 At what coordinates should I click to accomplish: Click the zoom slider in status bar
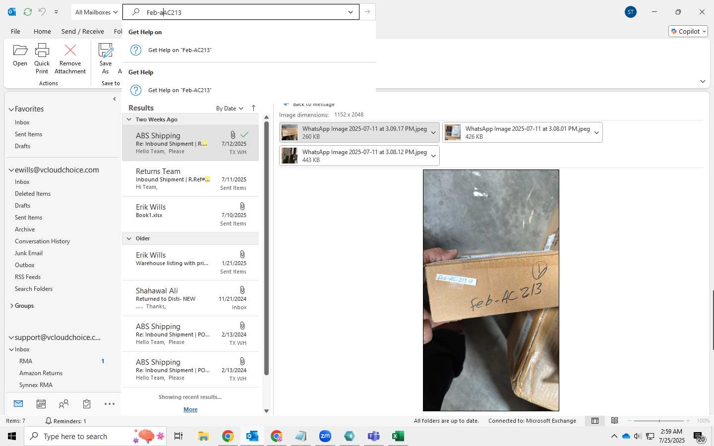click(659, 421)
